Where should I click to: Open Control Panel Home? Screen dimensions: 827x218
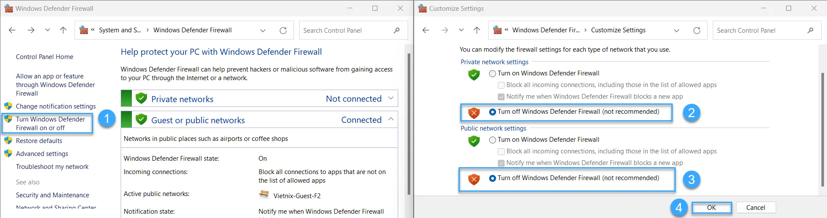coord(44,57)
